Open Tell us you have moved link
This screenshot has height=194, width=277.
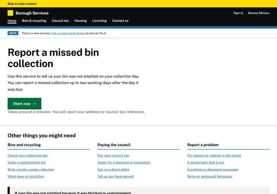click(116, 177)
